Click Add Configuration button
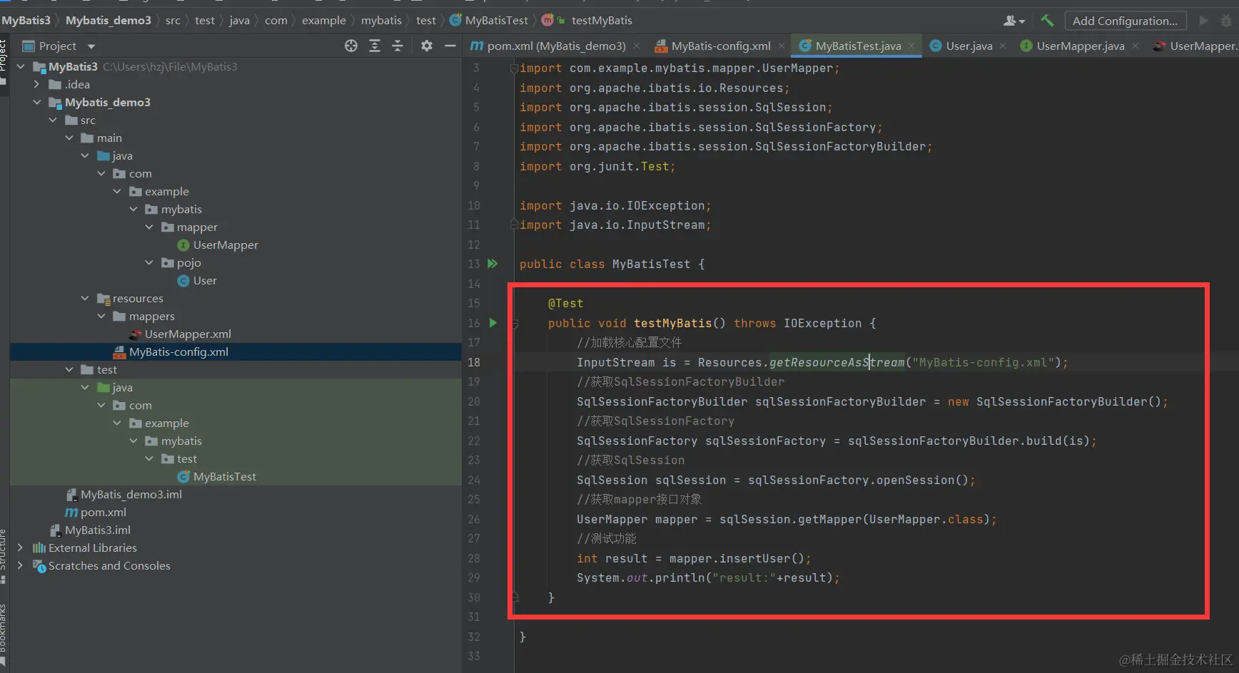1239x673 pixels. pyautogui.click(x=1126, y=21)
